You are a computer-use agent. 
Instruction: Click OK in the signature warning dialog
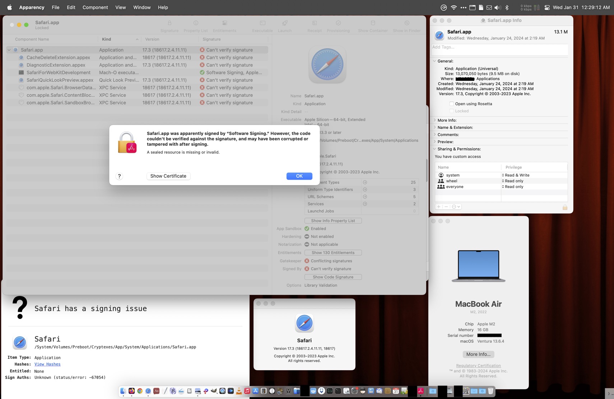[x=299, y=176]
